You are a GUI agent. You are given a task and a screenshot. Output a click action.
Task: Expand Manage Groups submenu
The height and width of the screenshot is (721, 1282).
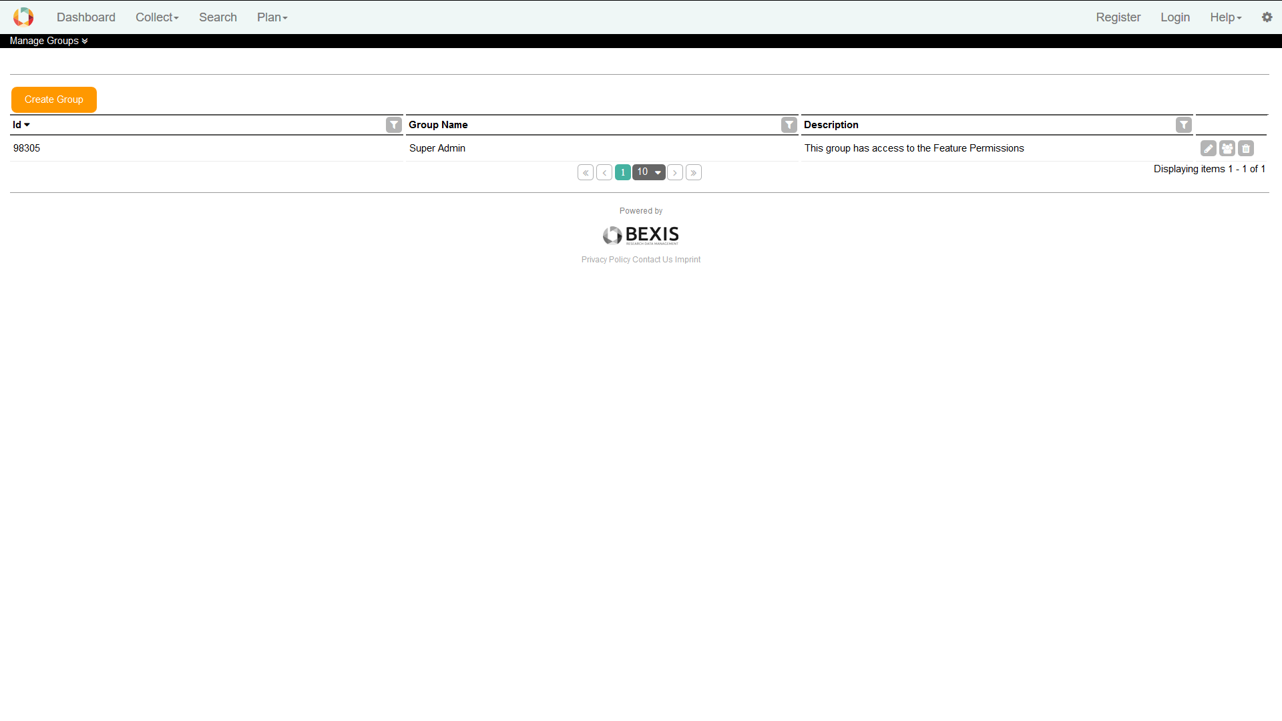[49, 41]
